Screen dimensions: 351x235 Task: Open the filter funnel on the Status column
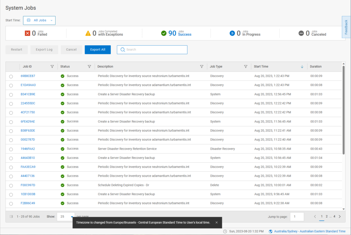pyautogui.click(x=89, y=66)
